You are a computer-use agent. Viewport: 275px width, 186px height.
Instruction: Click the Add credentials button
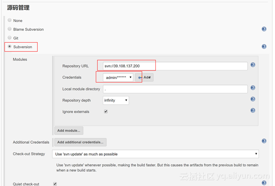(x=144, y=77)
